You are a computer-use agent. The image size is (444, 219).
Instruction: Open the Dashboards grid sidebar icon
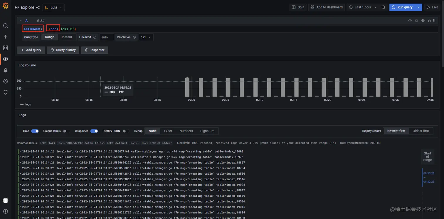(x=6, y=48)
